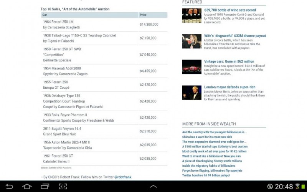The width and height of the screenshot is (307, 192).
Task: Select '1936 Delahaye Type 135' text
Action: pos(62,96)
